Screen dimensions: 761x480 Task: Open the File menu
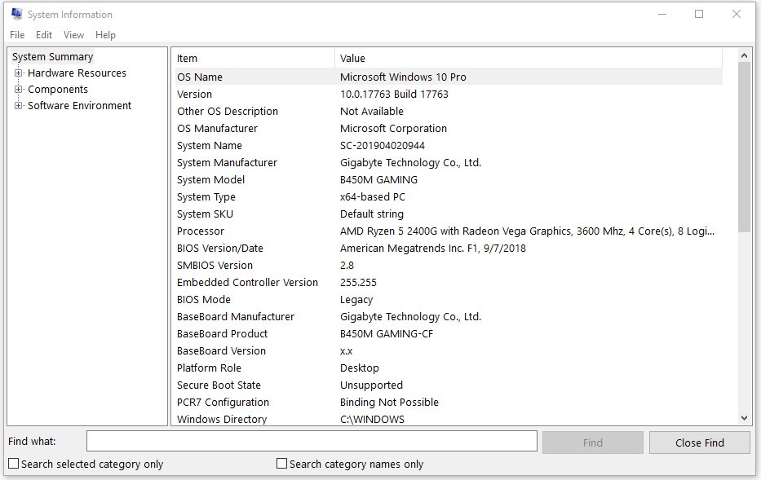(x=17, y=35)
